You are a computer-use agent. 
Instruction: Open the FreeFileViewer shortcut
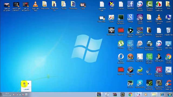pyautogui.click(x=140, y=58)
